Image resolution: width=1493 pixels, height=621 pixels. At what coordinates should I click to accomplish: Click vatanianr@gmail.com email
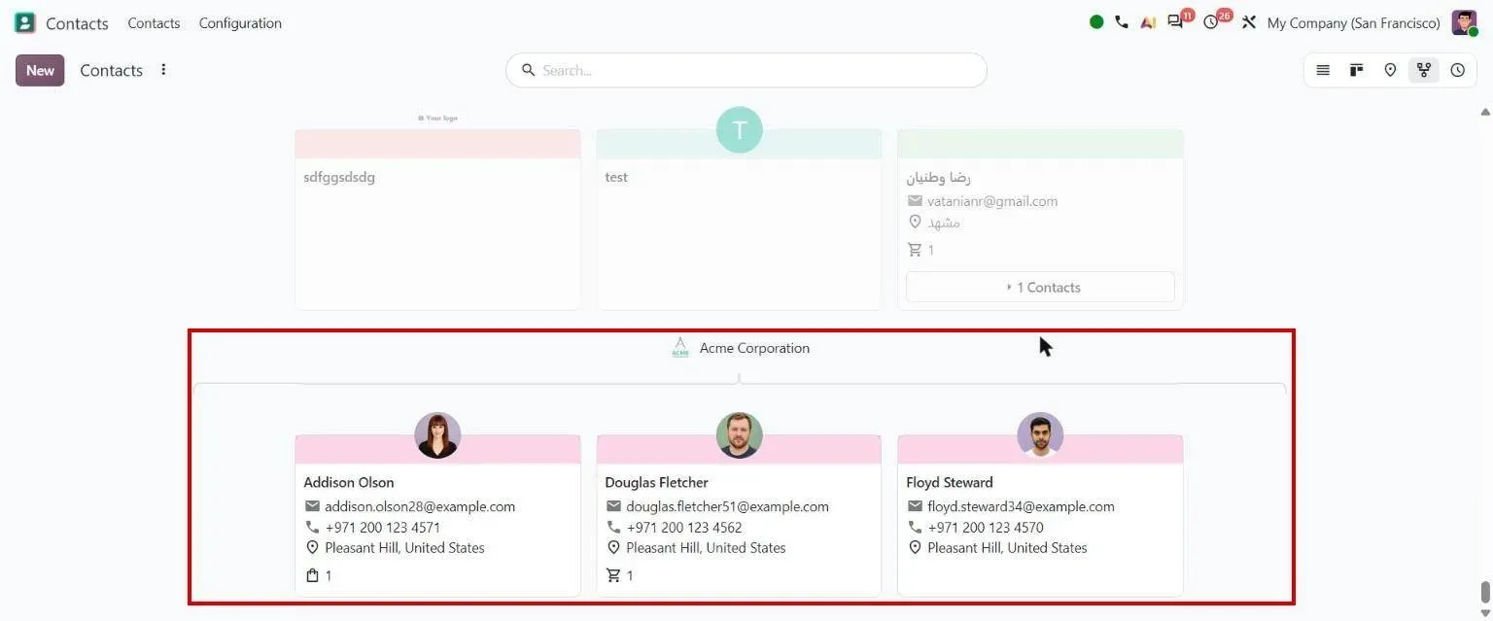[992, 201]
